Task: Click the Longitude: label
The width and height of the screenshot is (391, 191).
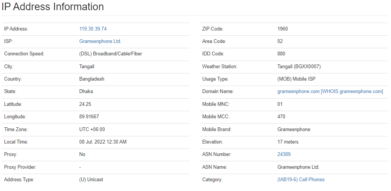Action: pyautogui.click(x=15, y=117)
